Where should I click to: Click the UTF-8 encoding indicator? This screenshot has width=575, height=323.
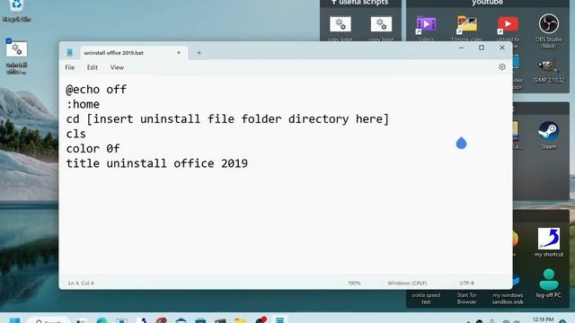[x=467, y=284]
